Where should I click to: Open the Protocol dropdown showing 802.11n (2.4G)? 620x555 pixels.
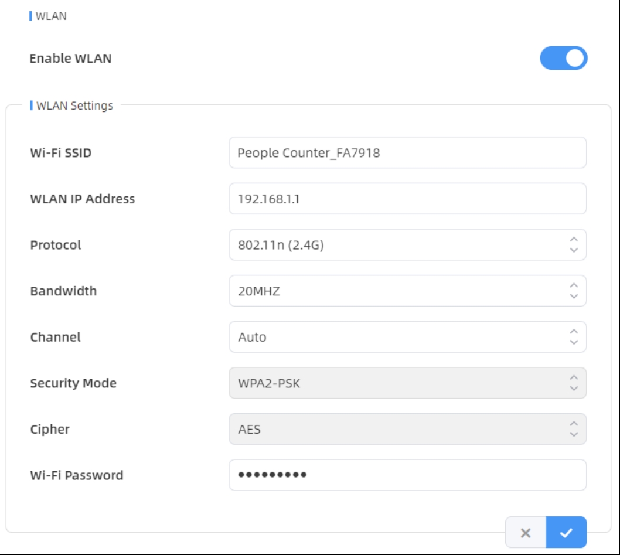pyautogui.click(x=407, y=245)
